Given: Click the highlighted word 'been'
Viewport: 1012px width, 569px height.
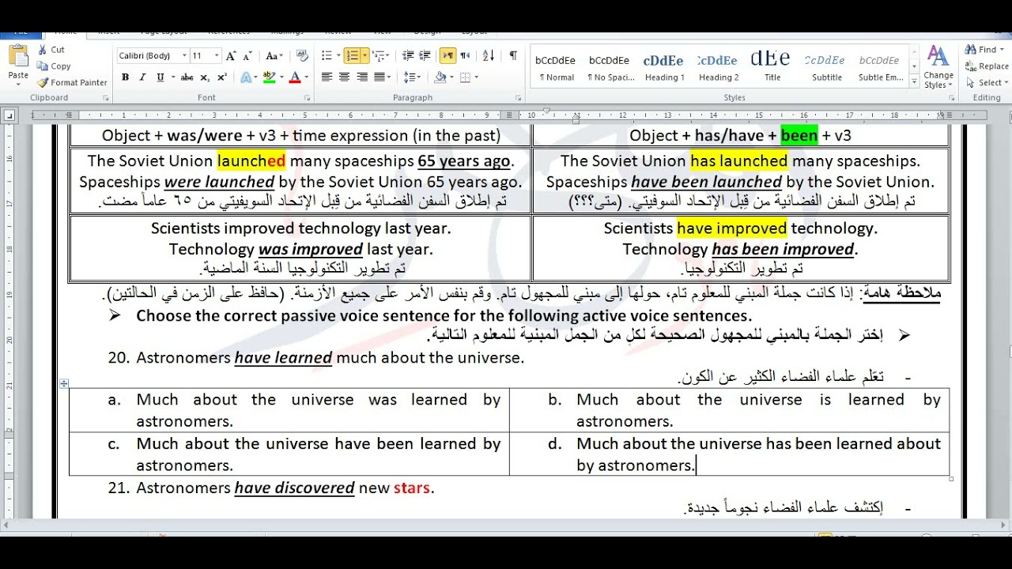Looking at the screenshot, I should coord(799,135).
